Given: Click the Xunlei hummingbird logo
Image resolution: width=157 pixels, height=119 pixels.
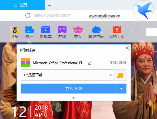Looking at the screenshot, I should pyautogui.click(x=143, y=10).
